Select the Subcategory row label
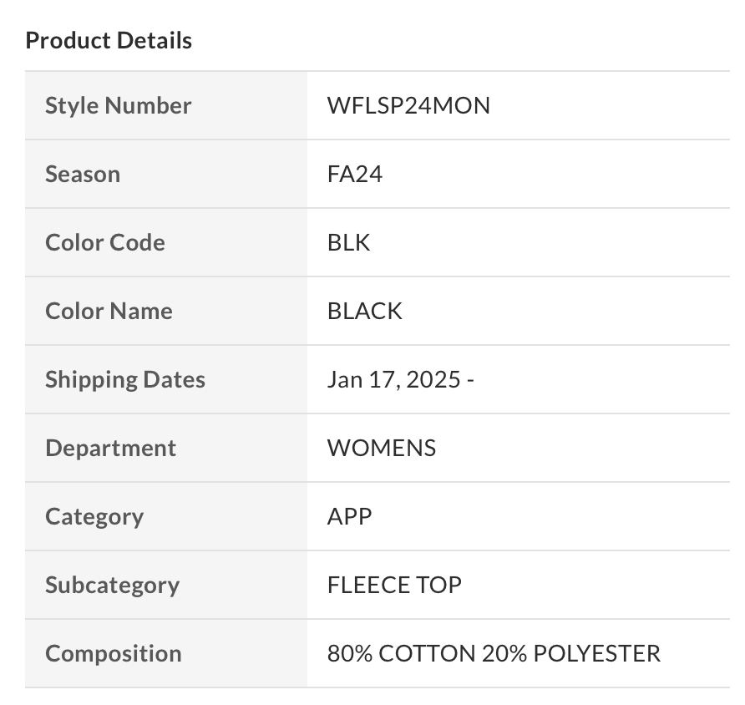The height and width of the screenshot is (705, 745). coord(112,585)
